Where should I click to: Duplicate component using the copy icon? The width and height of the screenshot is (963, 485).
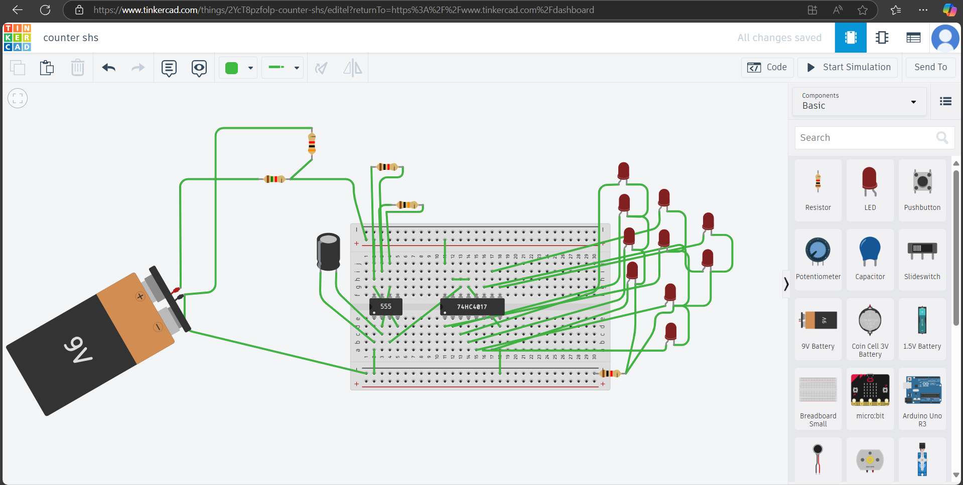18,68
